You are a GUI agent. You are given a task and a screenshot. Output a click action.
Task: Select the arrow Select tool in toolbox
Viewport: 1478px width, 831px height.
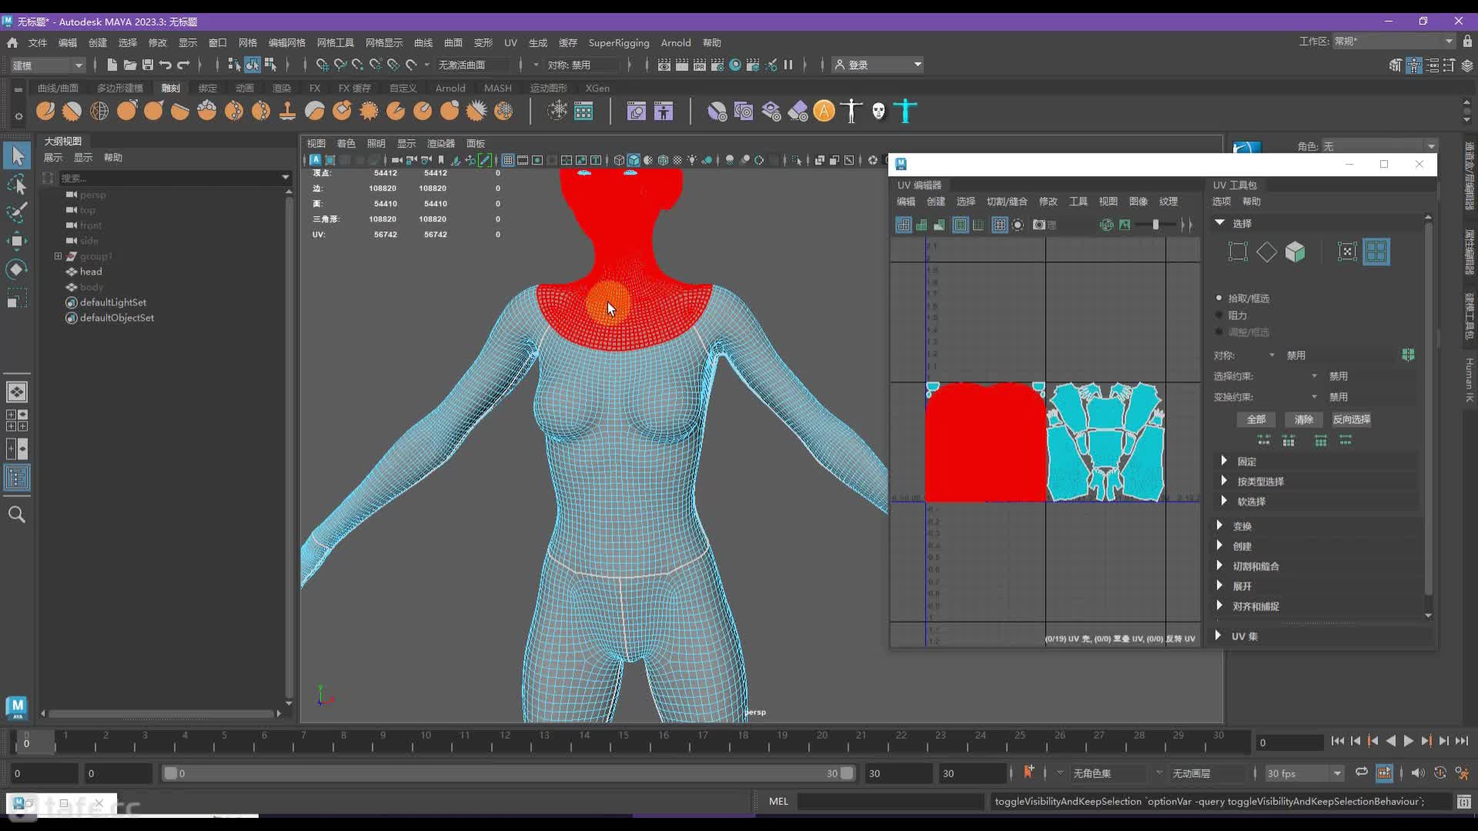(x=17, y=155)
